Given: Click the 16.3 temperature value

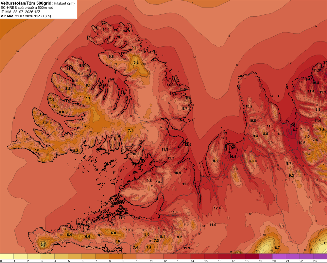Looking at the screenshot, I should [233, 156].
